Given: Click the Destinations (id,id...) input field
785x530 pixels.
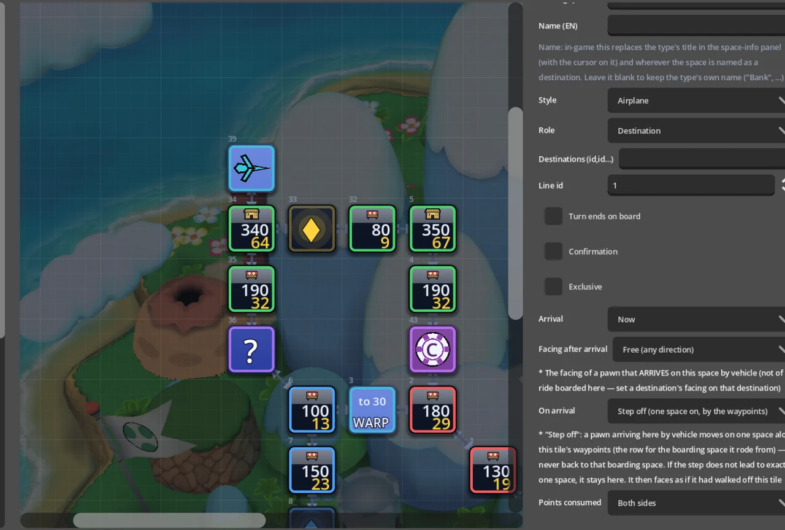Looking at the screenshot, I should [x=702, y=159].
